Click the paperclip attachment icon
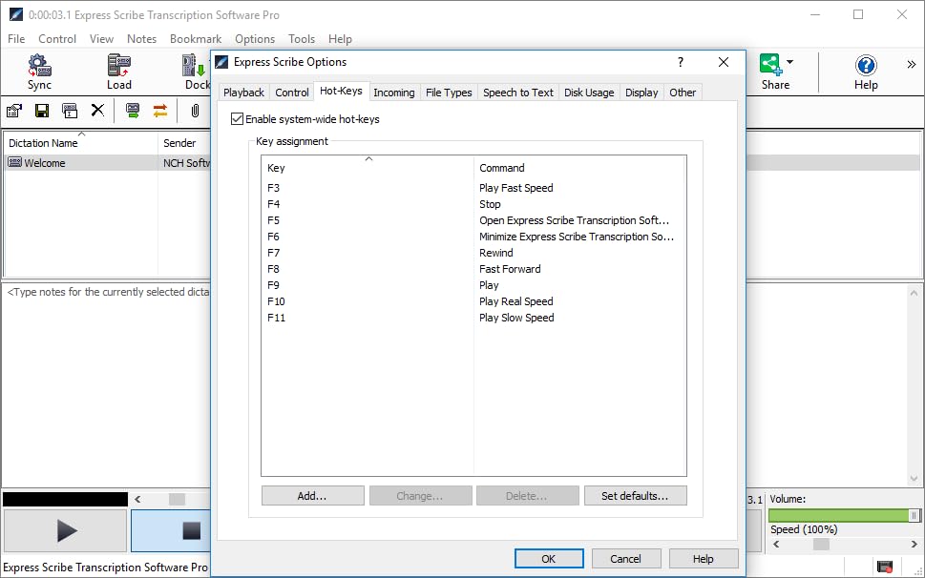Viewport: 925px width, 578px height. coord(195,111)
